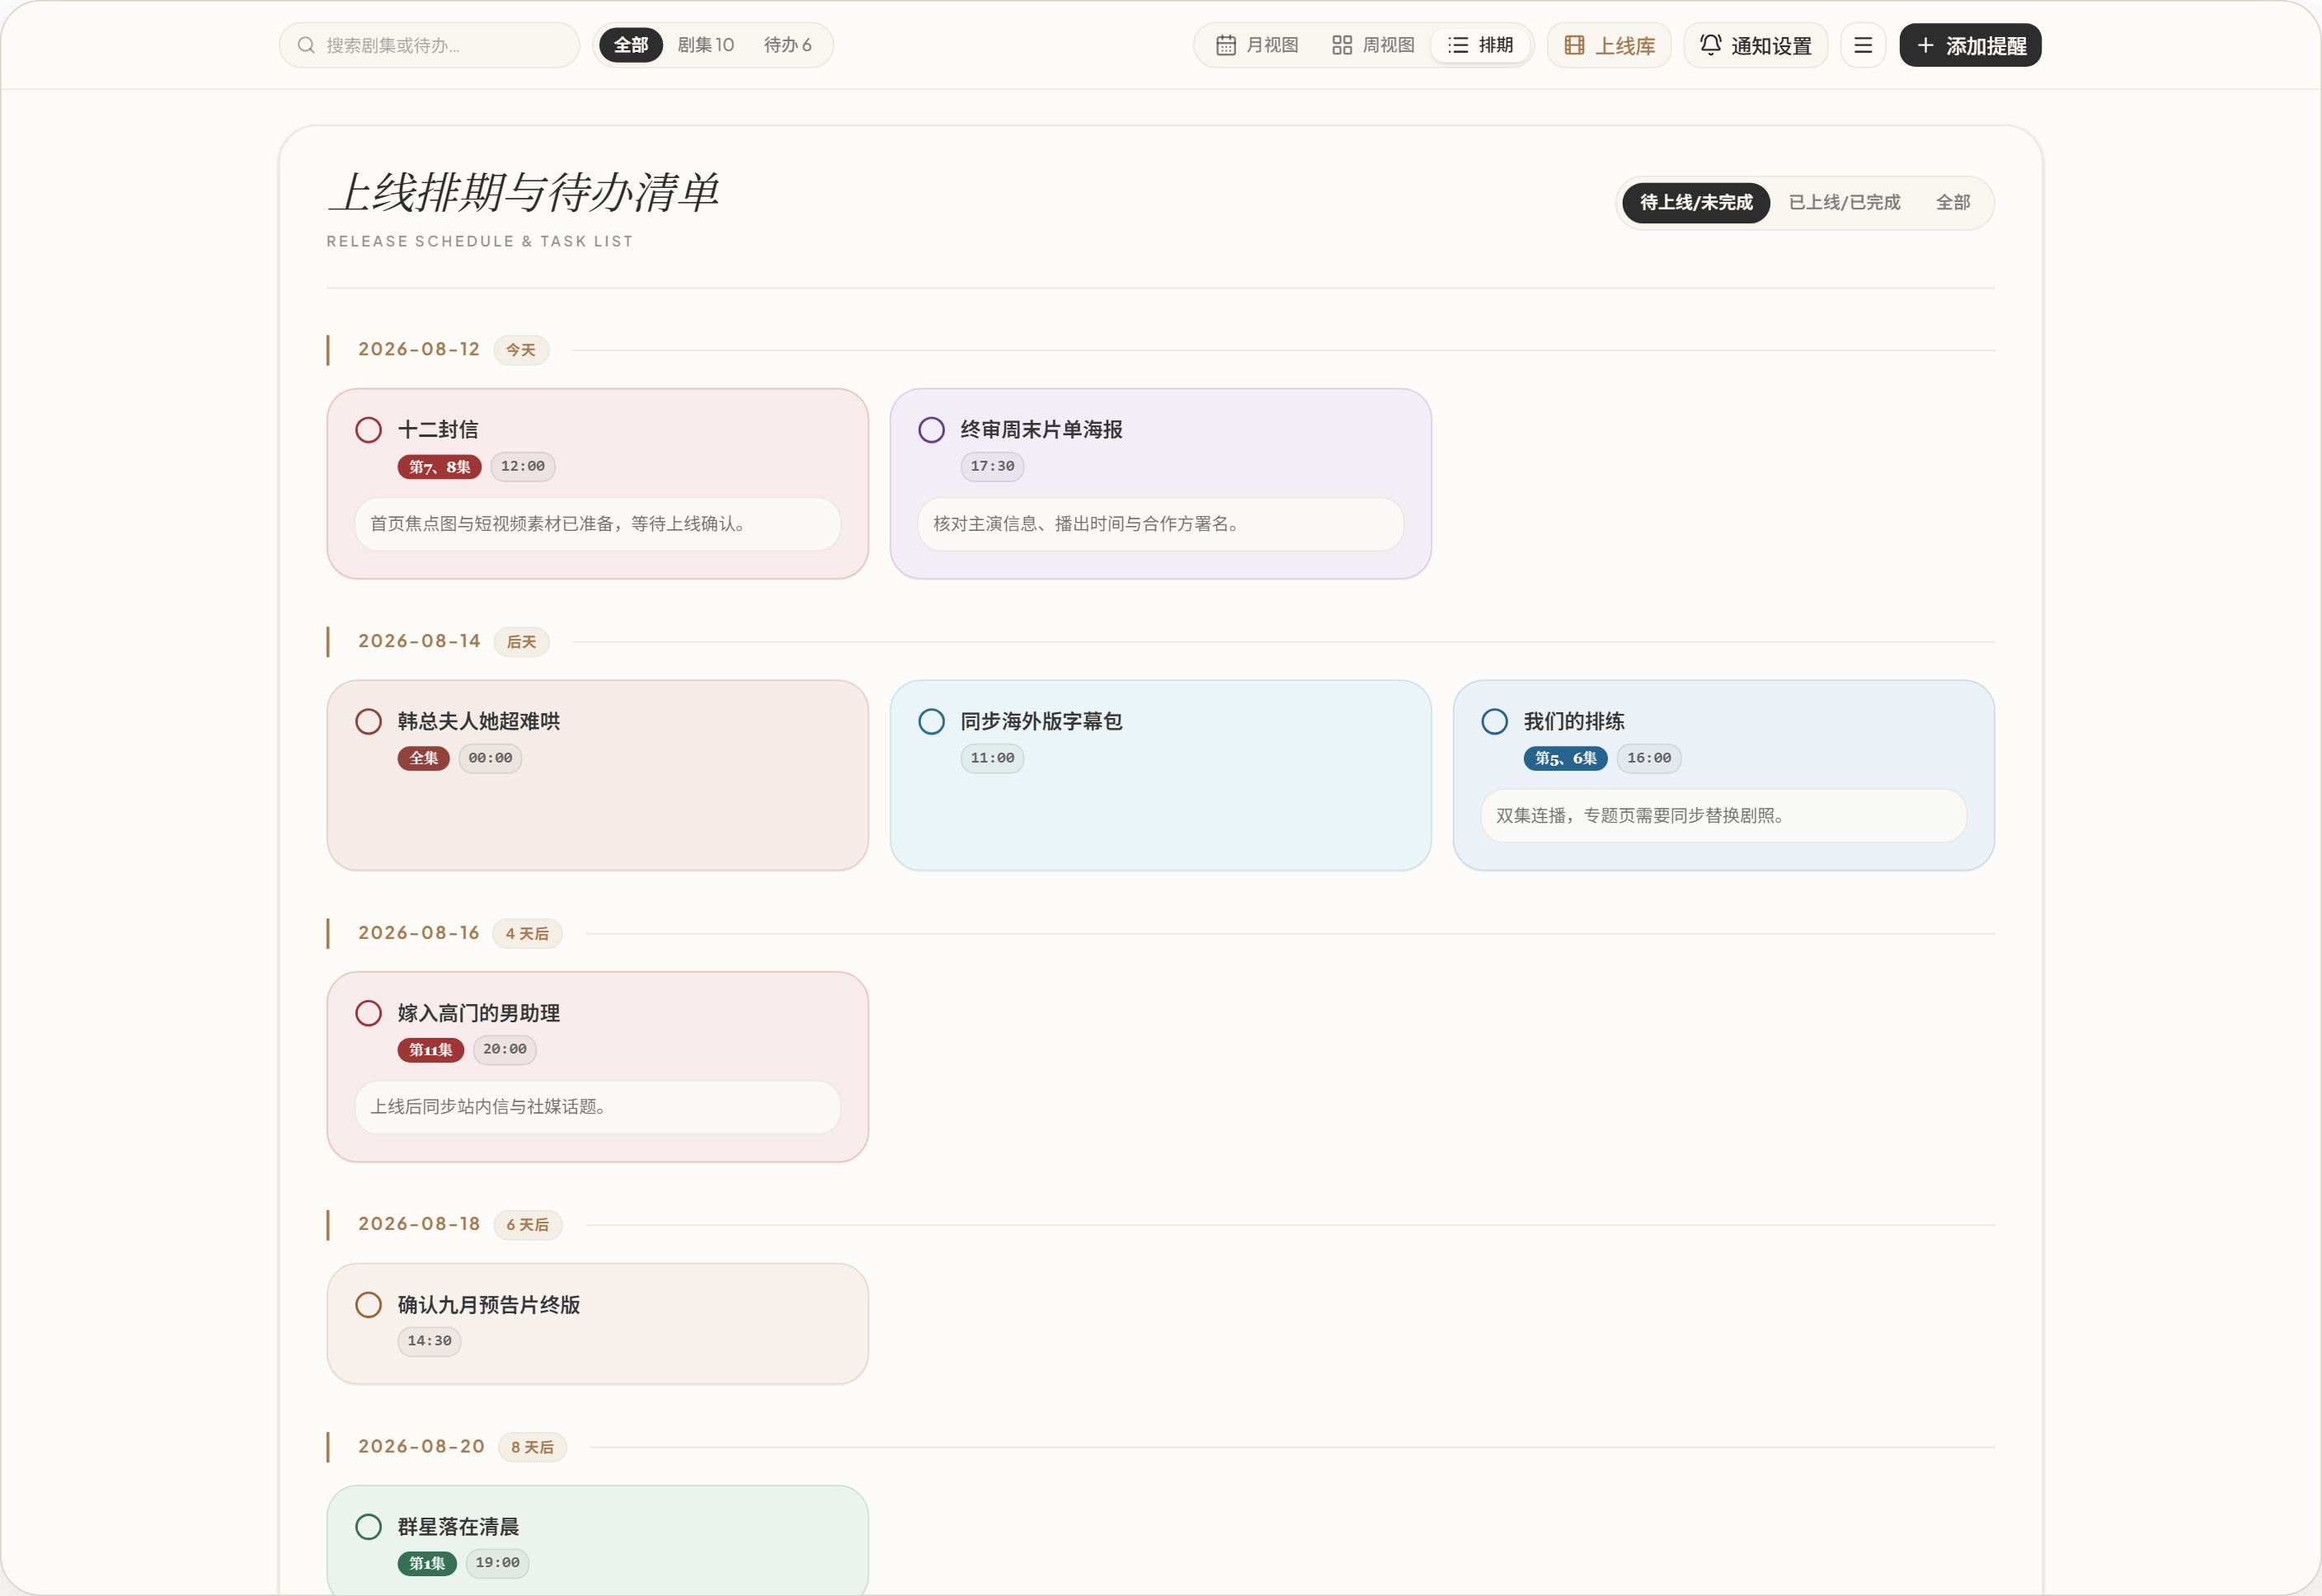Click the film icon in 上线库
Image resolution: width=2322 pixels, height=1596 pixels.
click(1574, 45)
